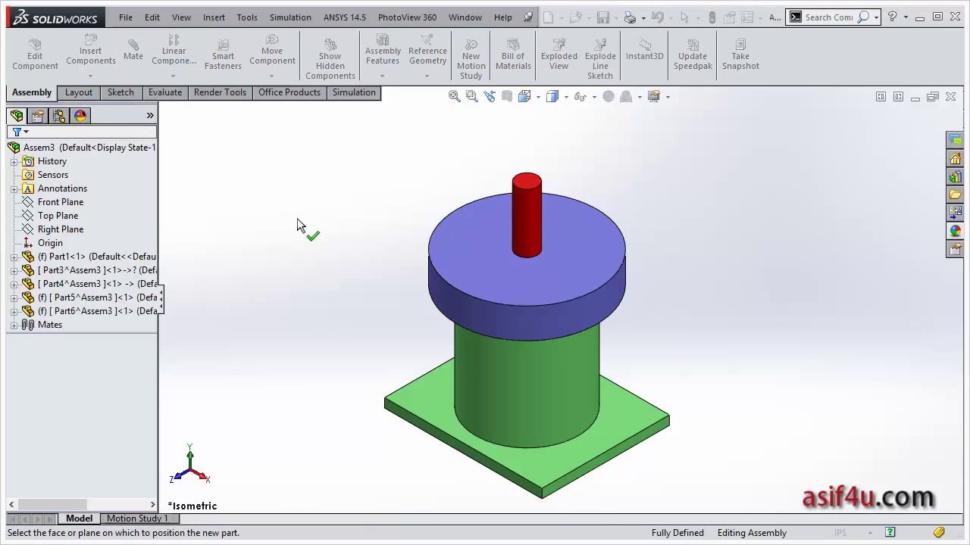This screenshot has width=970, height=545.
Task: Open Smart Fasteners tool
Action: click(223, 54)
